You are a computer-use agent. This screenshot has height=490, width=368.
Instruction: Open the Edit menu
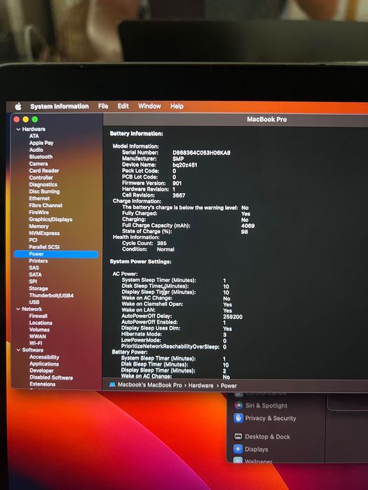123,106
